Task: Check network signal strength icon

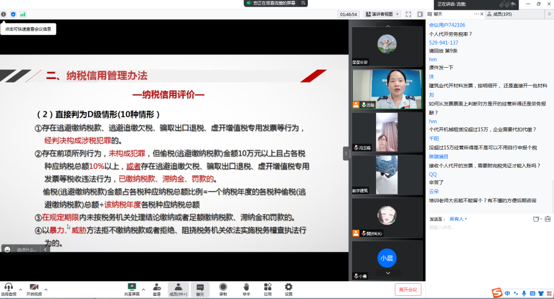Action: (23, 14)
